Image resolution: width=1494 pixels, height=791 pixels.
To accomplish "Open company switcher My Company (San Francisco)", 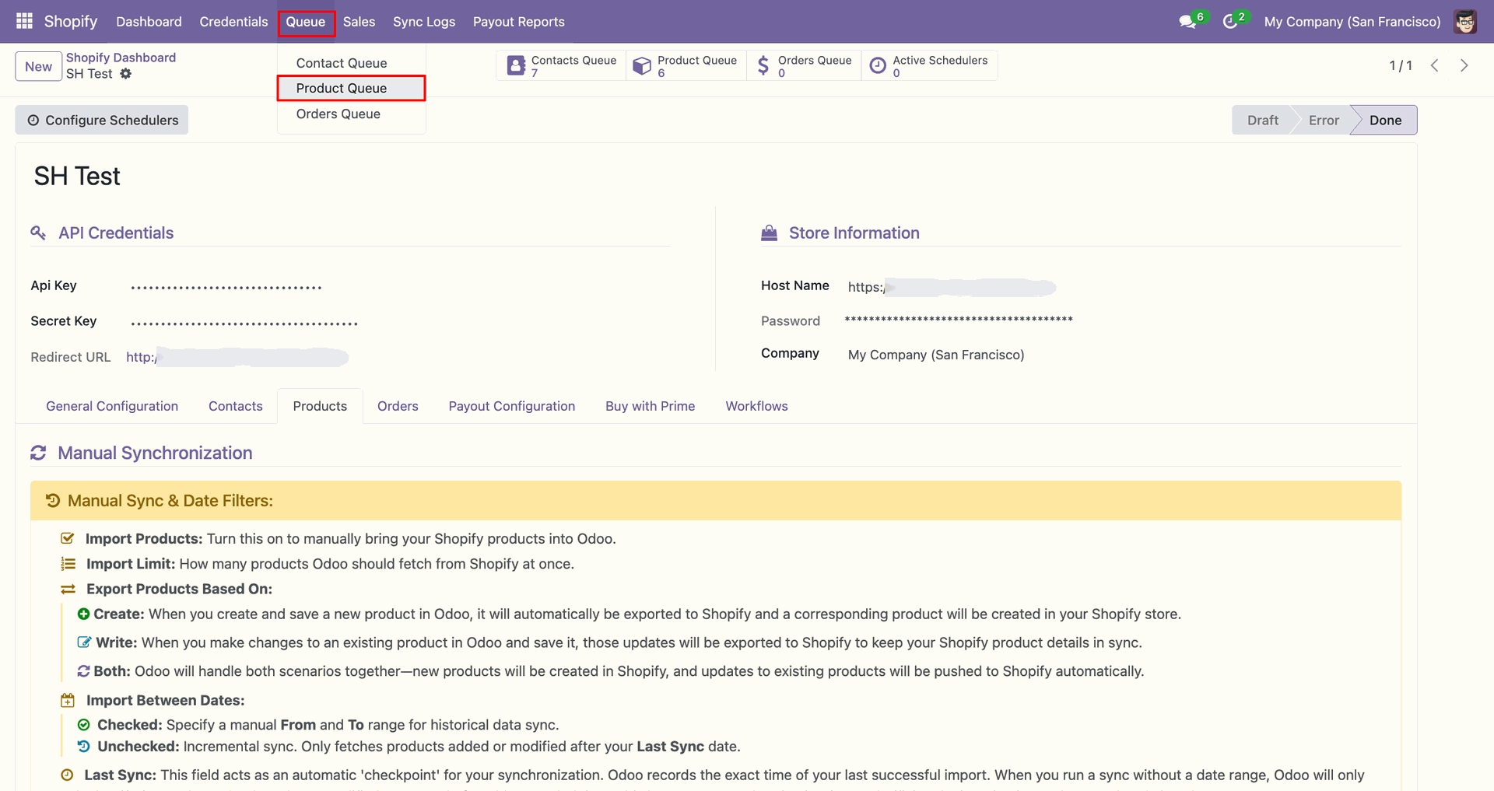I will click(1352, 22).
